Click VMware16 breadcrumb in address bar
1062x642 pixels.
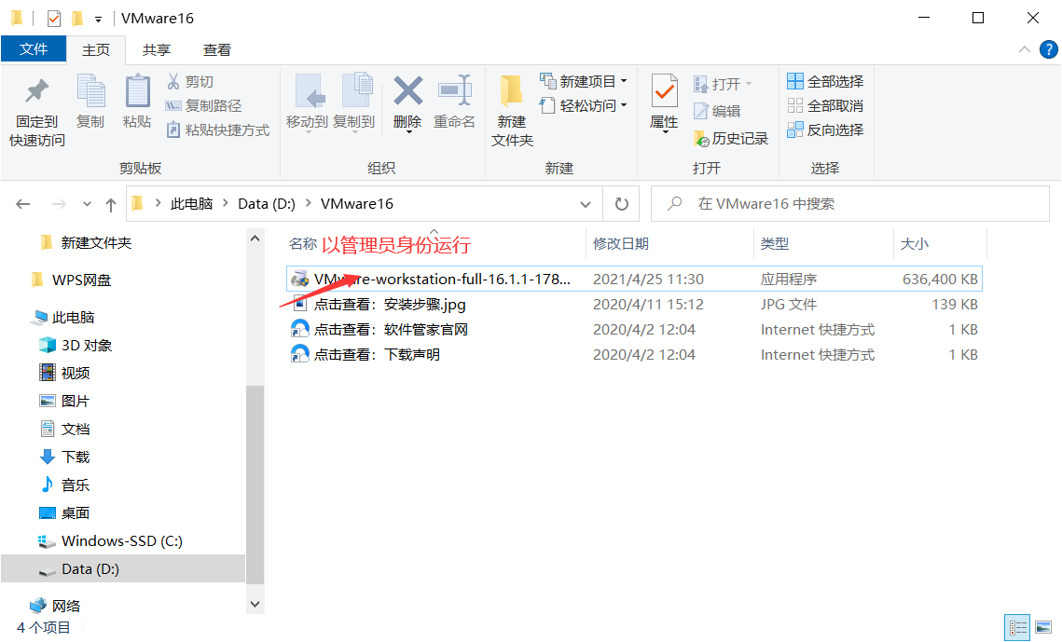pos(357,204)
